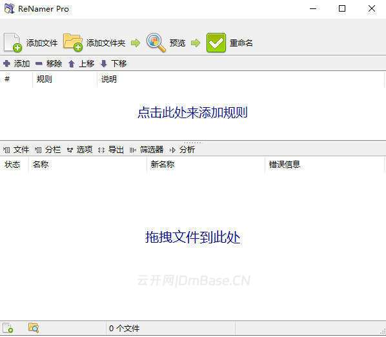Click 点击此处来添加规则 to add a rule
Viewport: 386px width, 337px height.
[192, 112]
